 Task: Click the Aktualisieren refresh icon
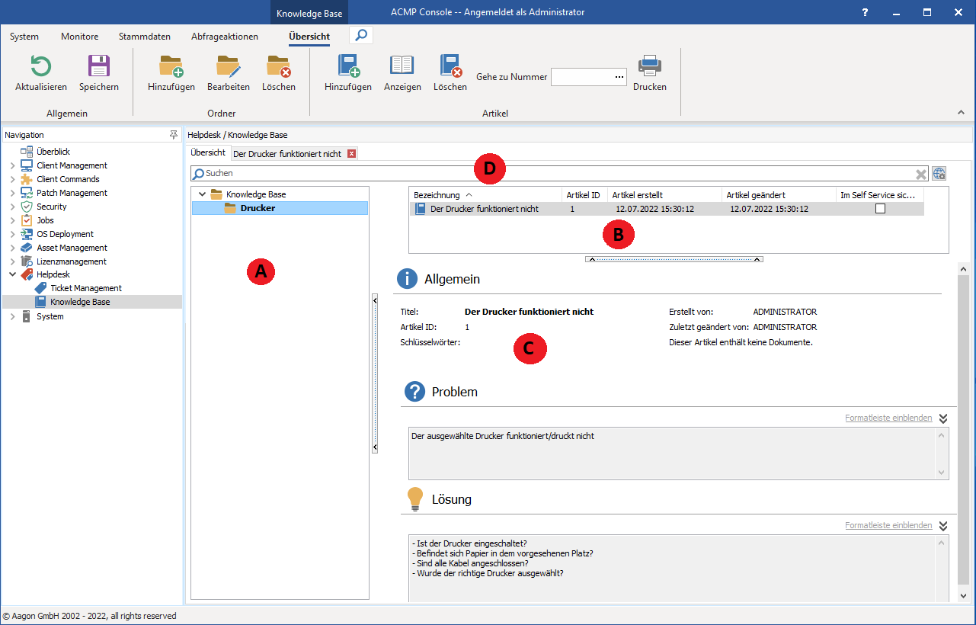(x=40, y=66)
